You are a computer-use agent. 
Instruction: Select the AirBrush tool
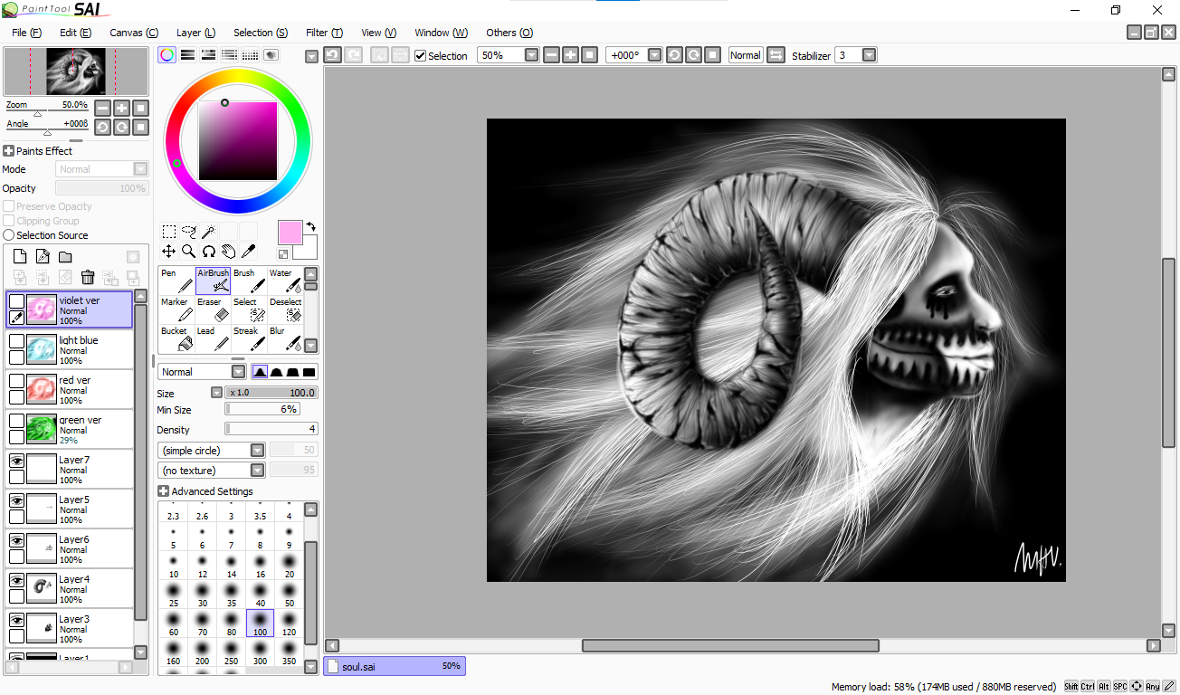point(213,281)
